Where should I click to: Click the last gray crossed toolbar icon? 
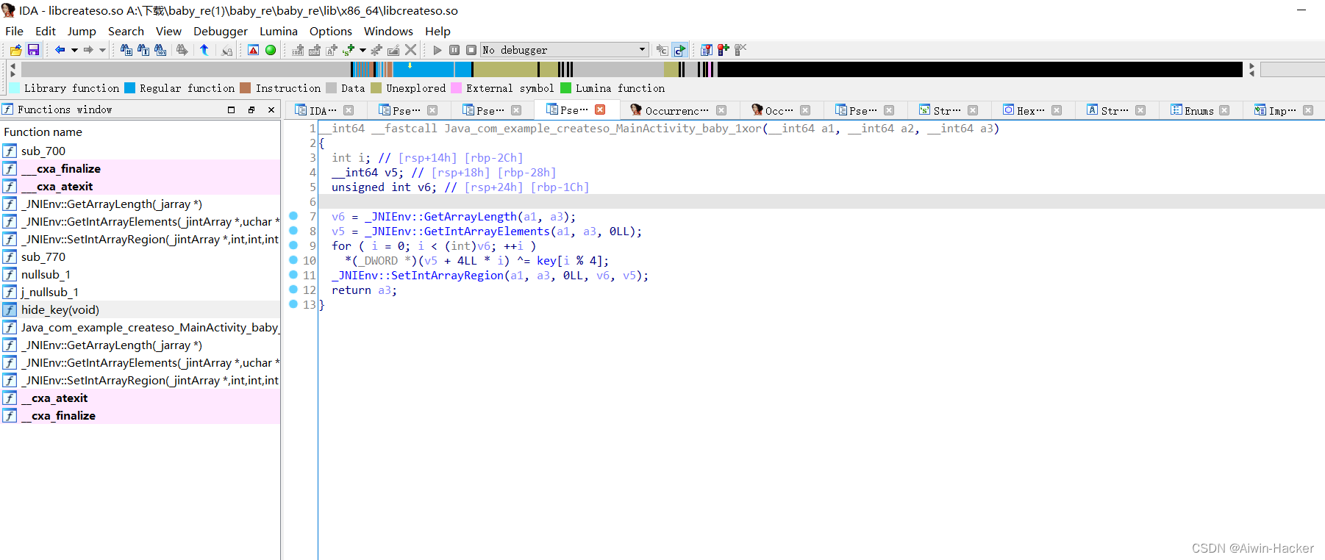740,50
